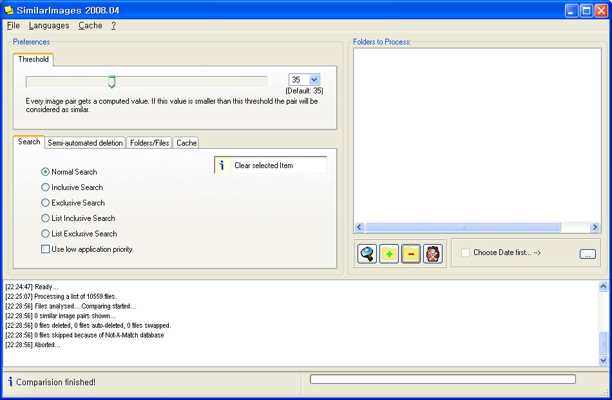612x400 pixels.
Task: Click the "Comparision finished!" status text
Action: point(55,382)
